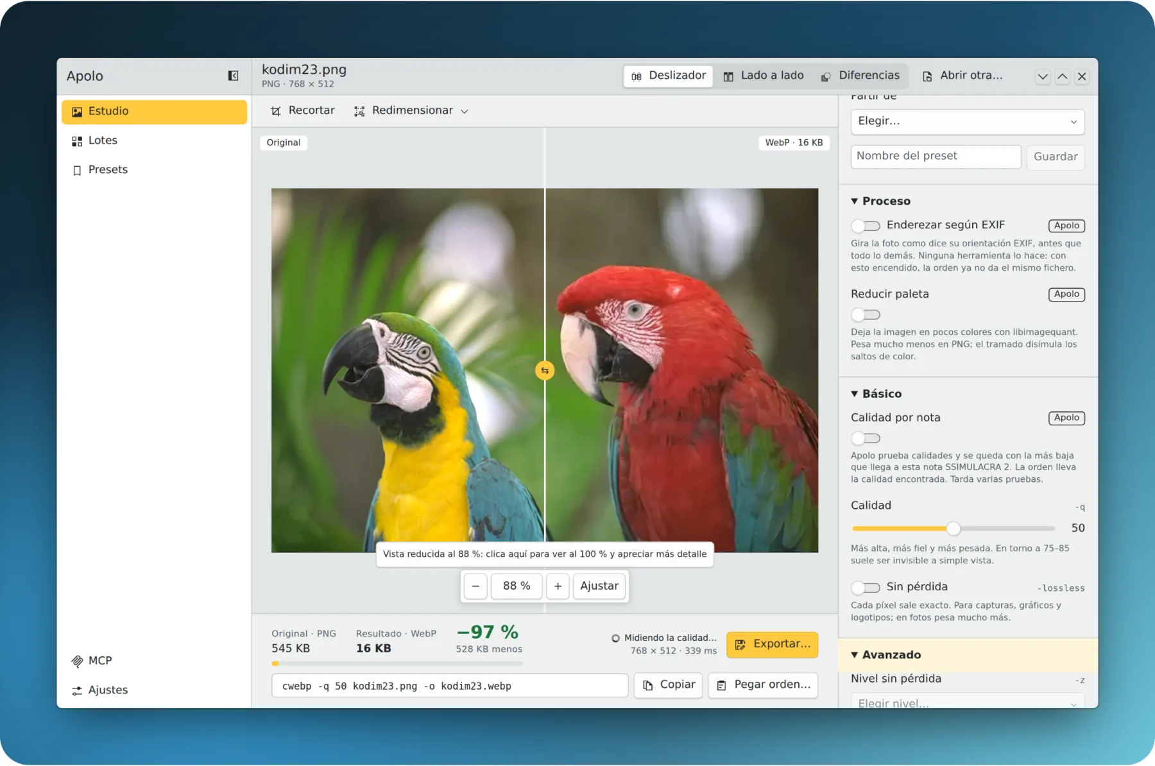The height and width of the screenshot is (766, 1155).
Task: Click the yellow comparison slider handle
Action: point(545,370)
